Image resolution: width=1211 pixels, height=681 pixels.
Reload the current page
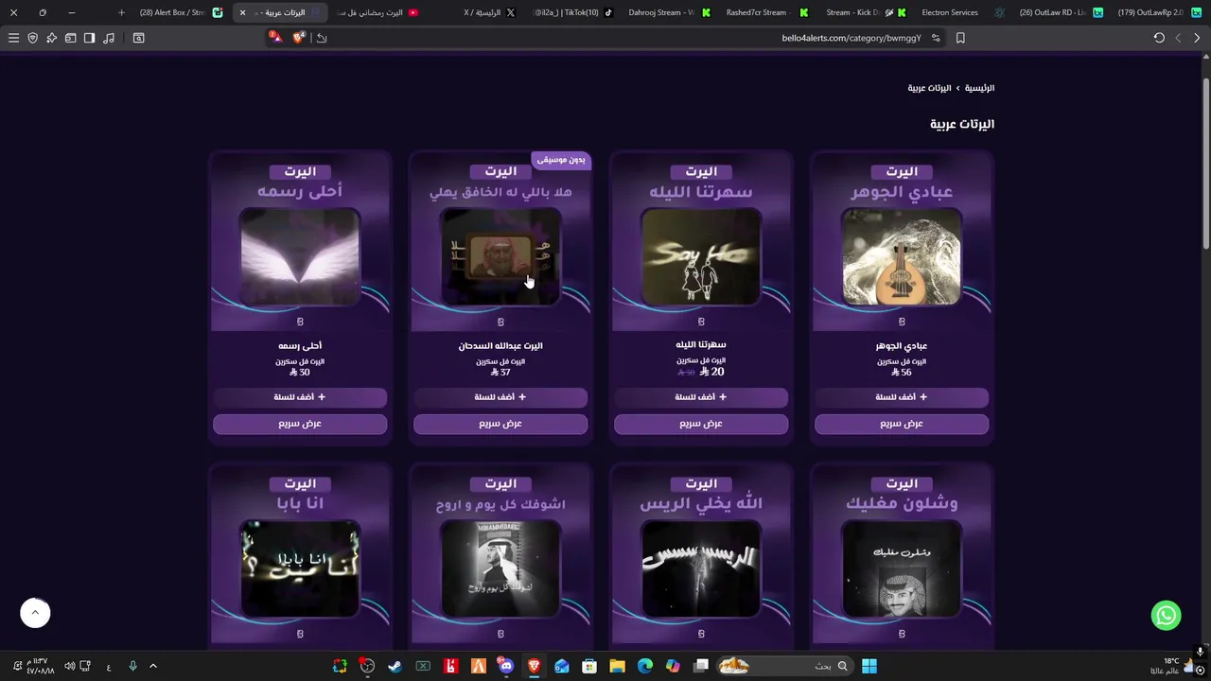pyautogui.click(x=1159, y=38)
